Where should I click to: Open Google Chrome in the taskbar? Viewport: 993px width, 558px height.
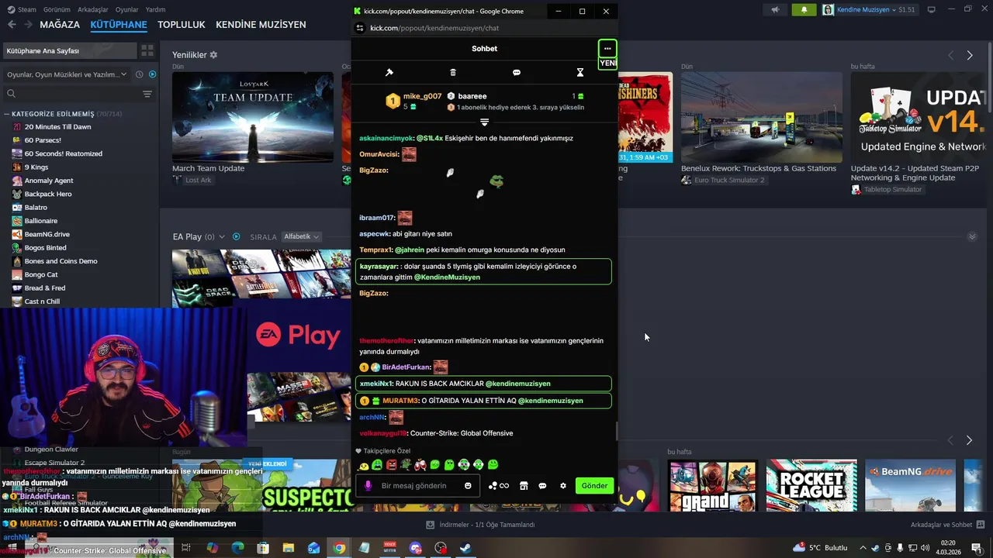(x=339, y=548)
